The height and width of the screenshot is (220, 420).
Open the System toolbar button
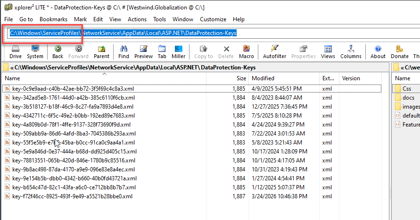coord(35,52)
